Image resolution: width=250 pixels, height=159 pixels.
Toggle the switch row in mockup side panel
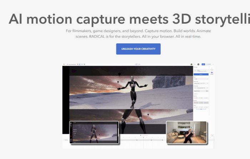[x=201, y=91]
